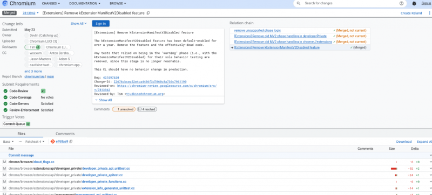Viewport: 432px width, 195px height.
Task: Open 'remove unsupported phase logic' related change
Action: coord(258,30)
